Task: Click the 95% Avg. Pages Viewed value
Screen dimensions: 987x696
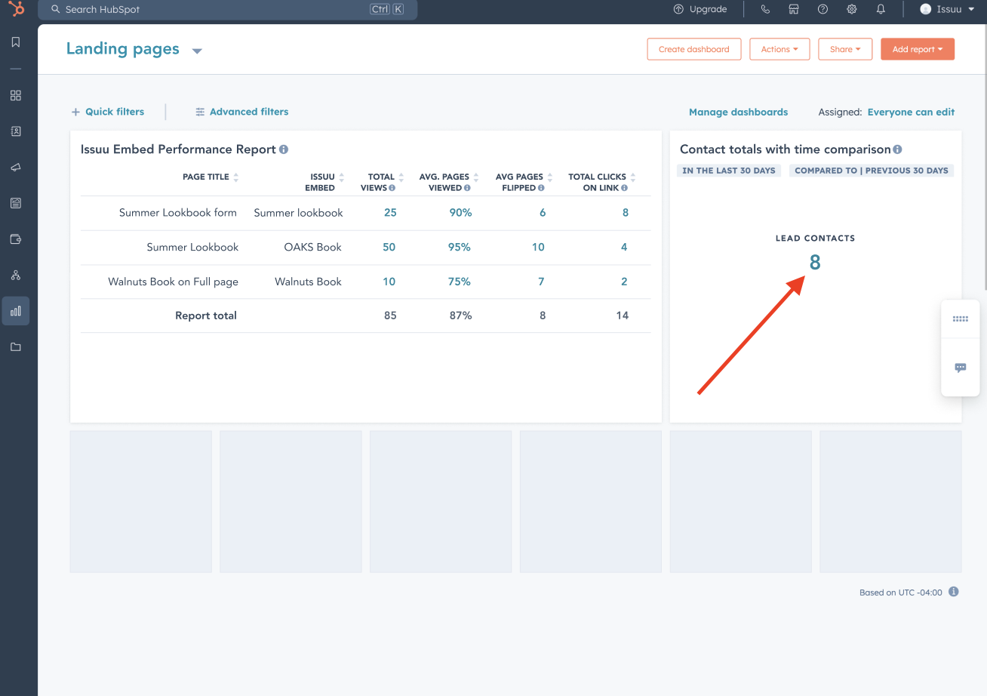Action: [460, 247]
